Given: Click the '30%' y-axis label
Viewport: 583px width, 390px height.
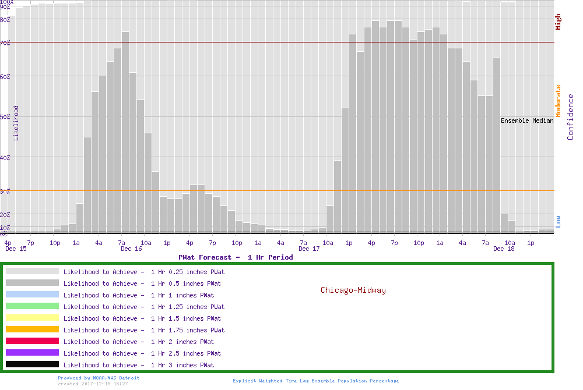Looking at the screenshot, I should 5,192.
